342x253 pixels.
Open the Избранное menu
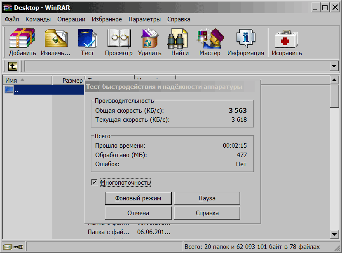pyautogui.click(x=107, y=19)
